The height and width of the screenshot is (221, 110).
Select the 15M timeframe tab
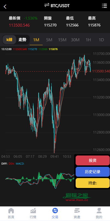[62, 40]
